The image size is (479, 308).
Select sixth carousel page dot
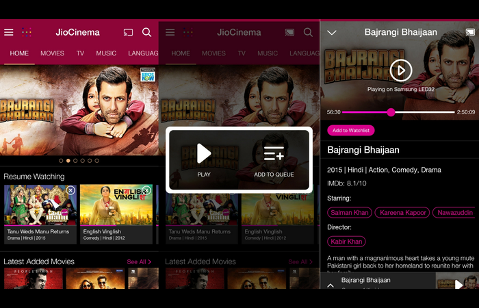(x=97, y=160)
